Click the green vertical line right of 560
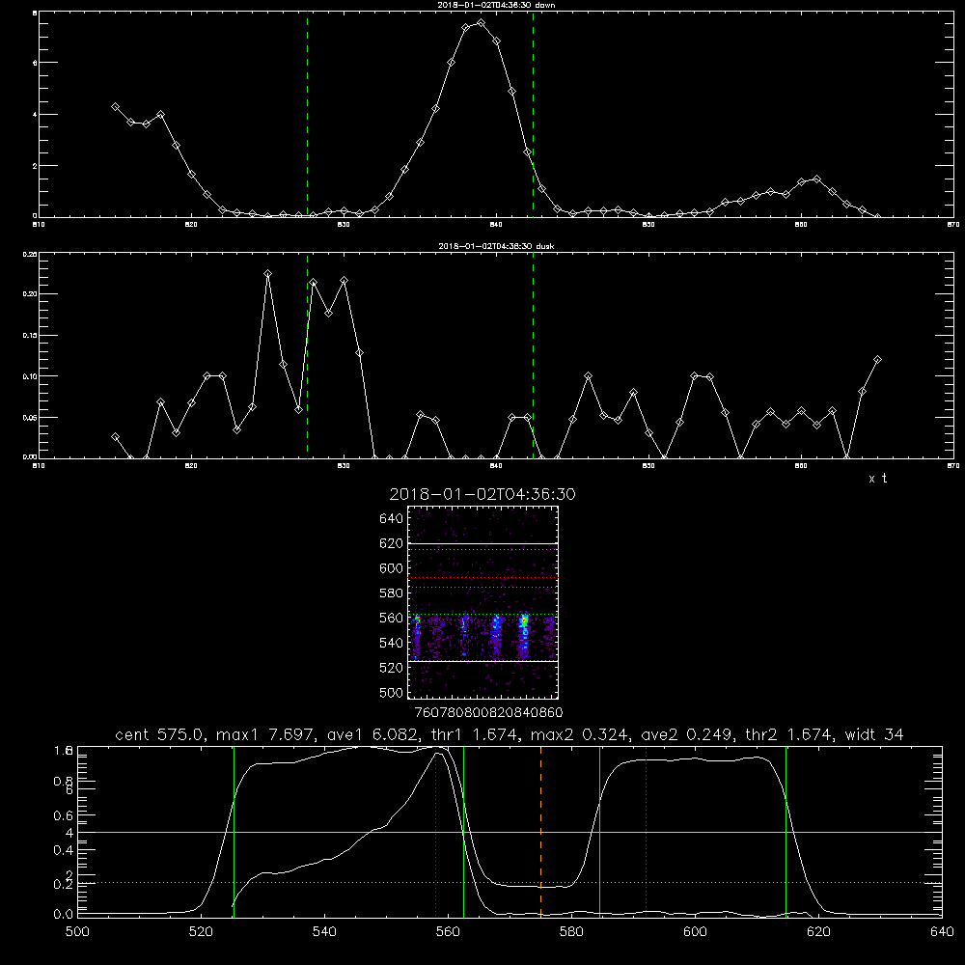Viewport: 965px width, 965px height. point(463,831)
